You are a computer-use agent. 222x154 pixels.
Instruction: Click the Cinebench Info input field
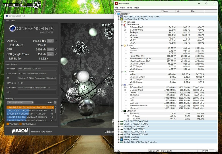[37, 92]
